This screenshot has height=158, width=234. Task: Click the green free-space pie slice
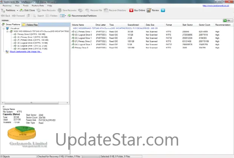coord(25,129)
